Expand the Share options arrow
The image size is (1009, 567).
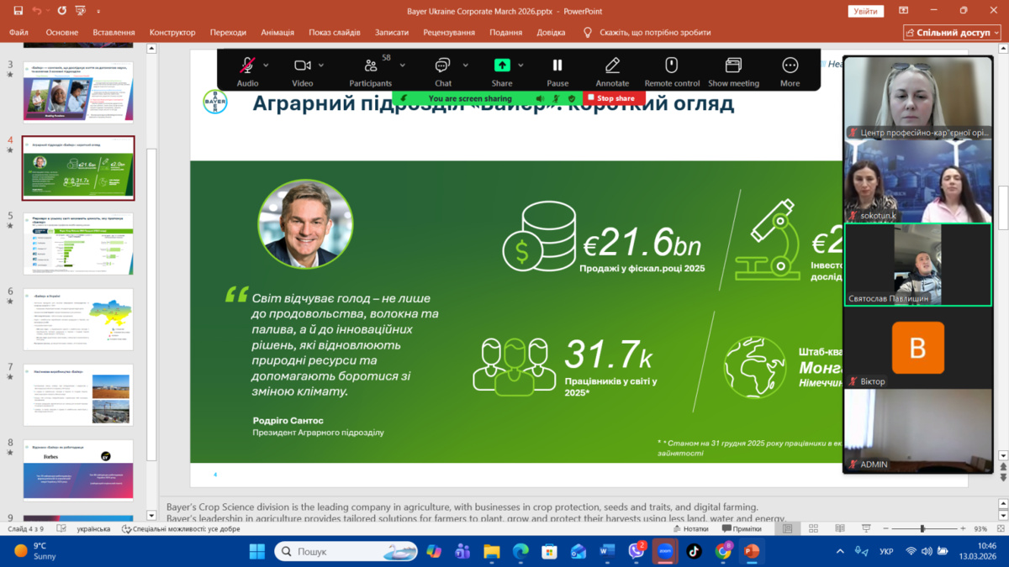pyautogui.click(x=521, y=66)
